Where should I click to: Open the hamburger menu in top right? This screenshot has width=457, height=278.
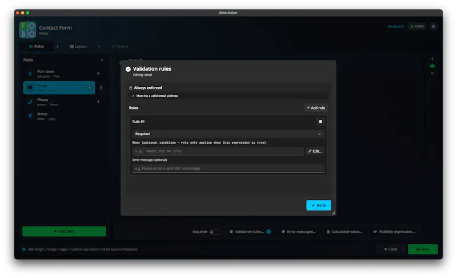point(434,26)
